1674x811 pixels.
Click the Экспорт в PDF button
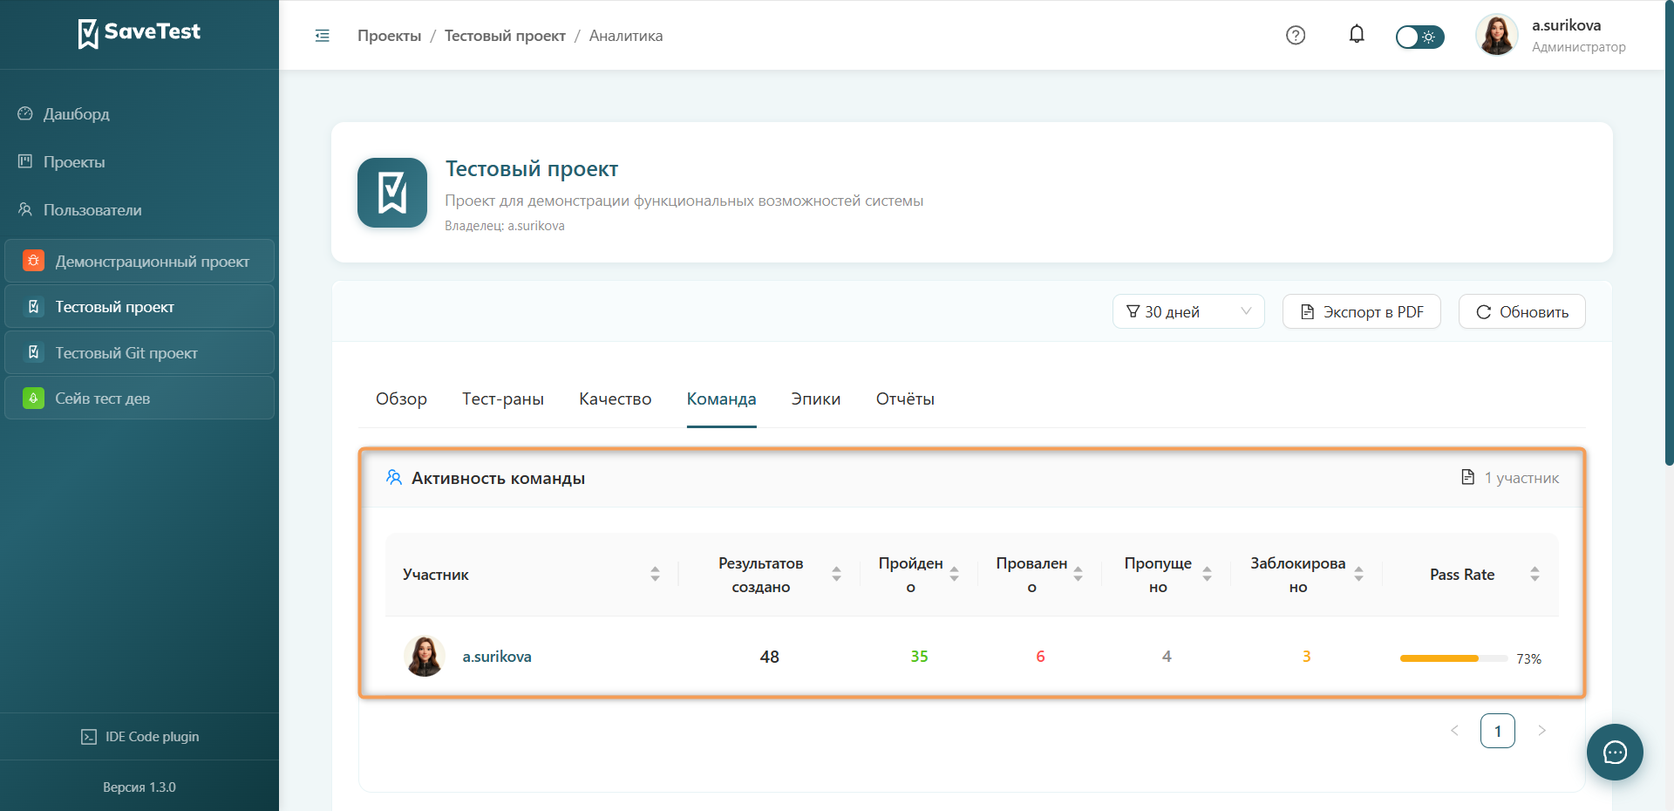(1361, 311)
